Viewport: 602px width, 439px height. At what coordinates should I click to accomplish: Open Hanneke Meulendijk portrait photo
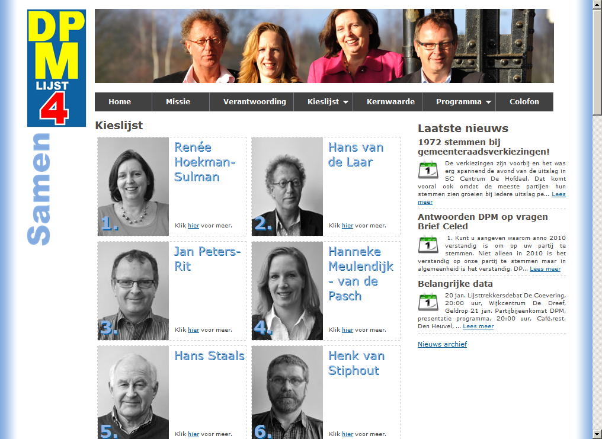point(287,291)
